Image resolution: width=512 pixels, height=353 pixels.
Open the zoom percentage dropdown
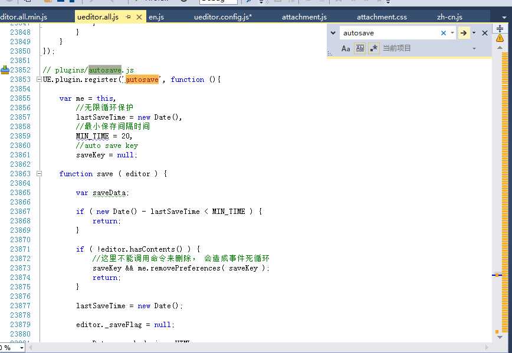tap(22, 348)
